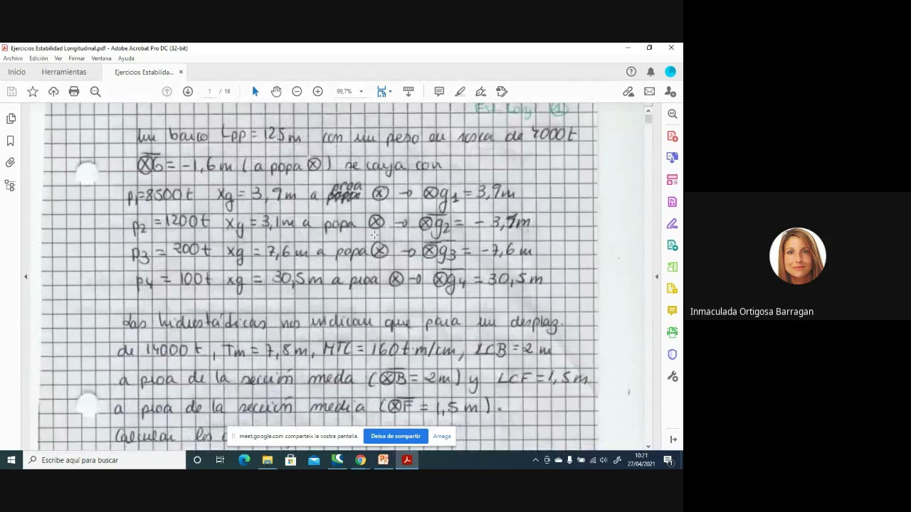
Task: Open the Ventana menu
Action: (x=101, y=58)
